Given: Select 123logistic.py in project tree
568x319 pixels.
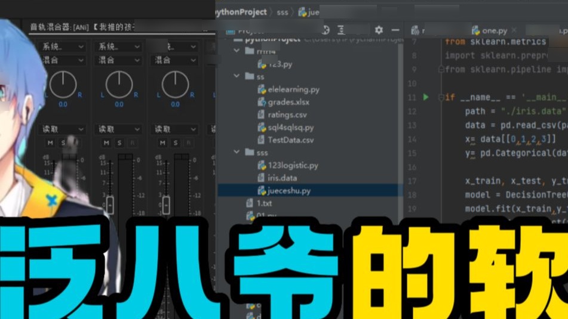Looking at the screenshot, I should coord(293,165).
